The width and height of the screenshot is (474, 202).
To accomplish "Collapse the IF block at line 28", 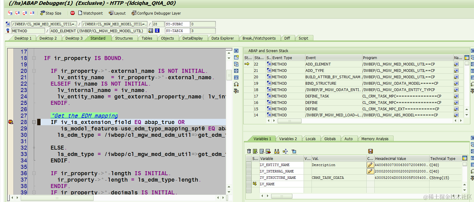I will (34, 122).
